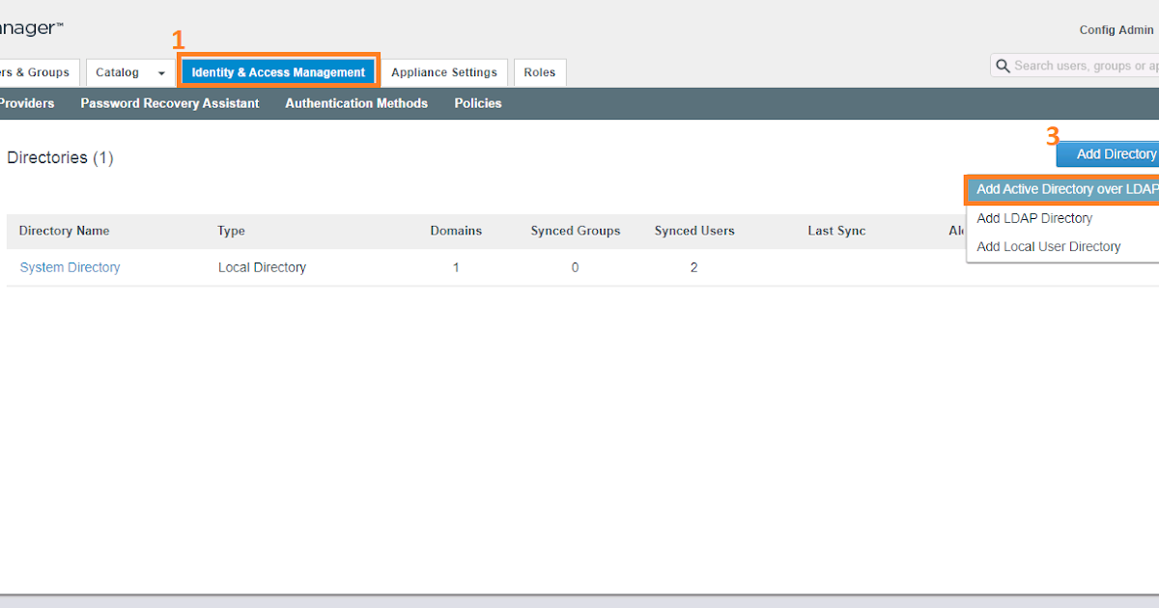1159x608 pixels.
Task: Click the Synced Users column header
Action: [693, 231]
